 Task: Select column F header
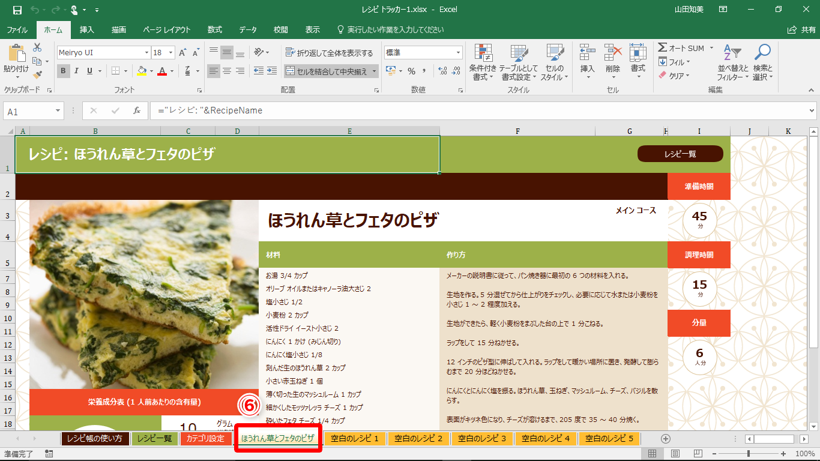[517, 131]
